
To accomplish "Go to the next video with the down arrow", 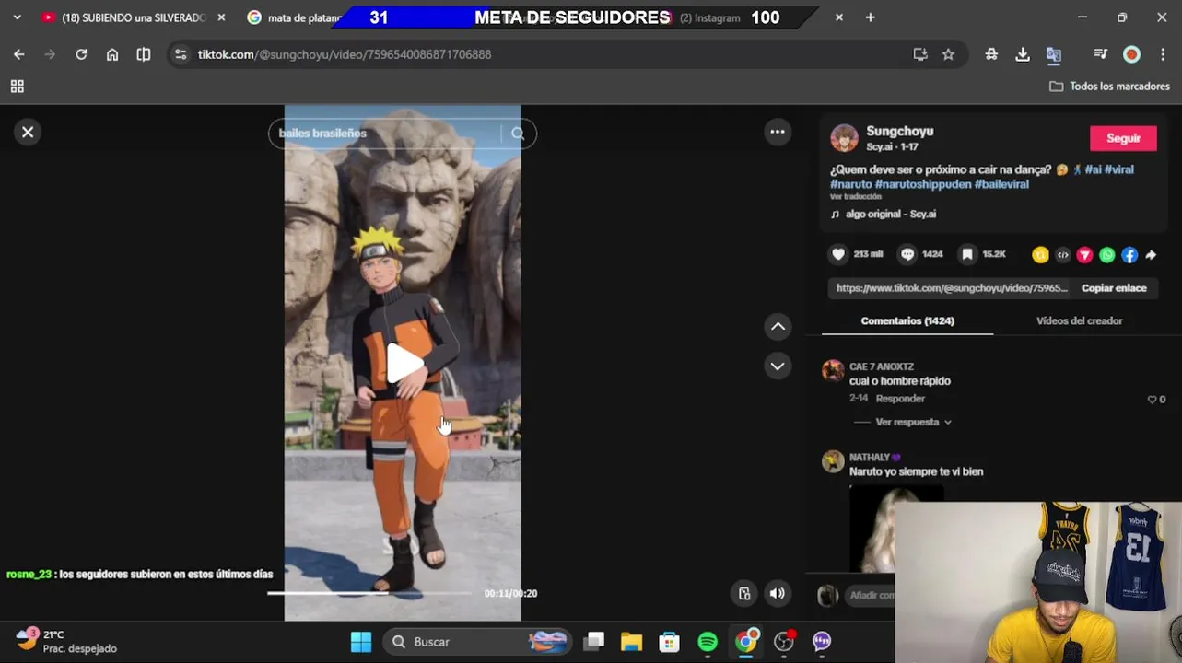I will [778, 366].
